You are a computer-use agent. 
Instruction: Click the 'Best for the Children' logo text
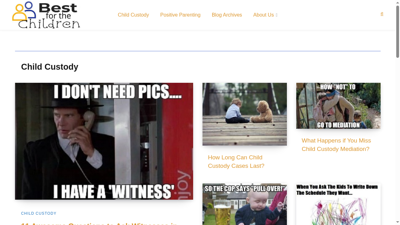point(58,16)
